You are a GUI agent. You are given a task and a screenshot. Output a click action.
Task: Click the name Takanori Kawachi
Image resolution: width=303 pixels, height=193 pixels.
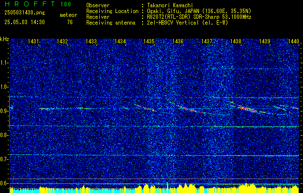[170, 5]
